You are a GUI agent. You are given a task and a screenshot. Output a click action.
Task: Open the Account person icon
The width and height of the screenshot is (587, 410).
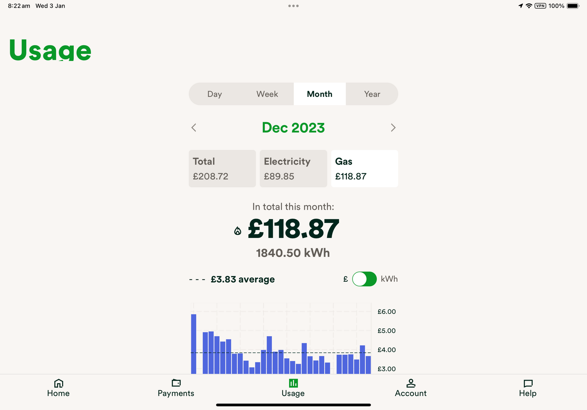(x=411, y=383)
